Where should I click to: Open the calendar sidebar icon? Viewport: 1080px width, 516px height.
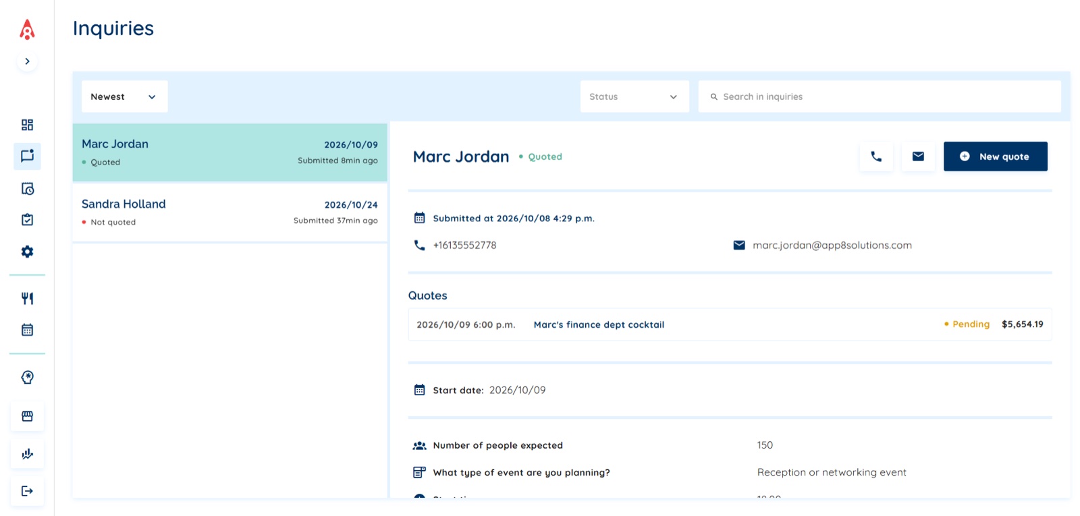27,330
